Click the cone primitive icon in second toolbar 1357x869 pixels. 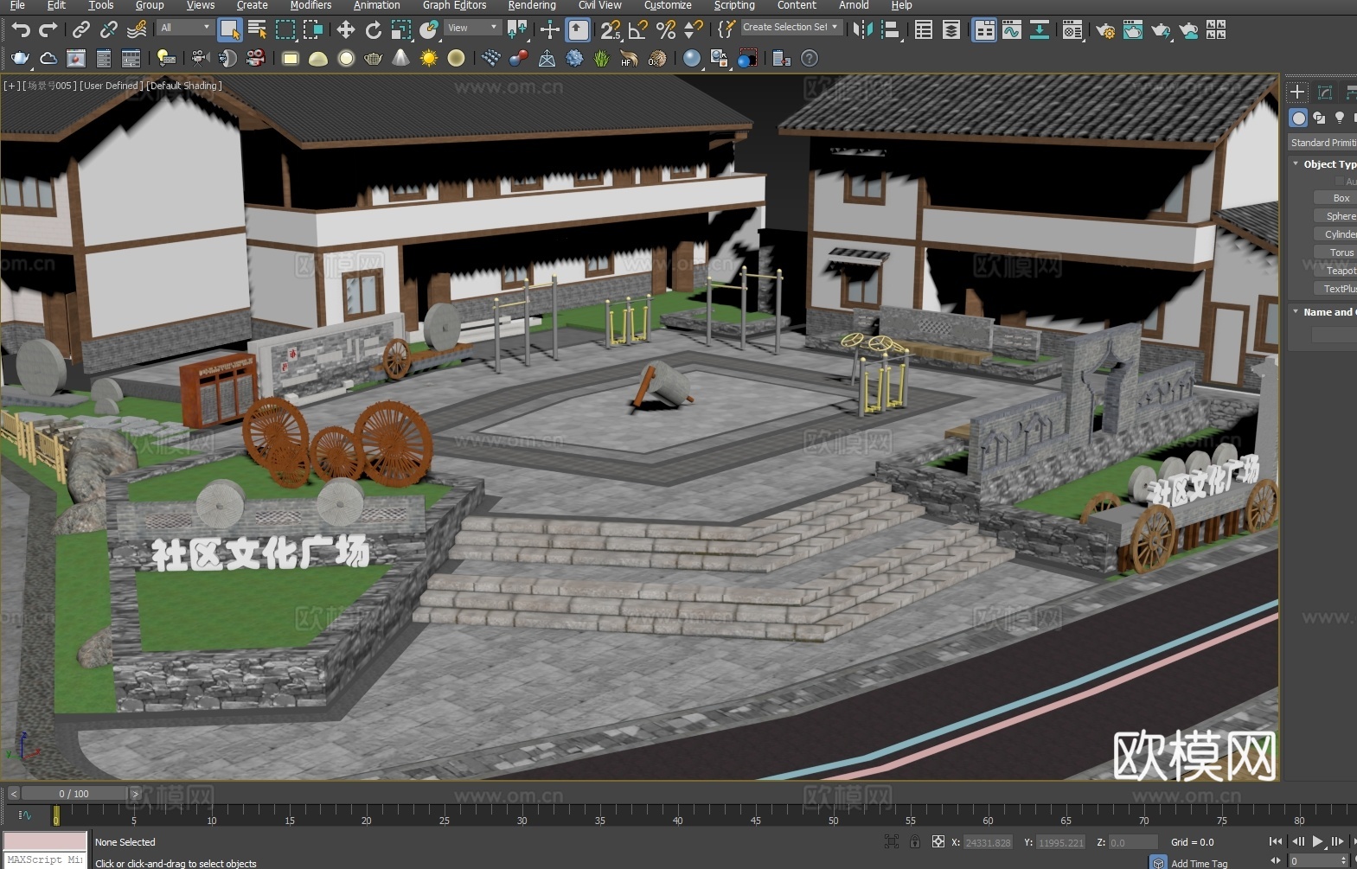click(401, 58)
